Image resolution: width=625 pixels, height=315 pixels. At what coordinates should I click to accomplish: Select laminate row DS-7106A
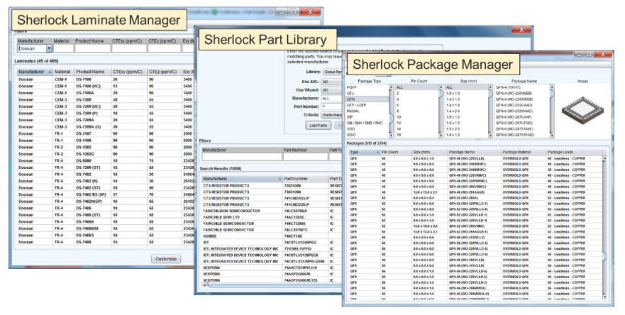tap(105, 93)
